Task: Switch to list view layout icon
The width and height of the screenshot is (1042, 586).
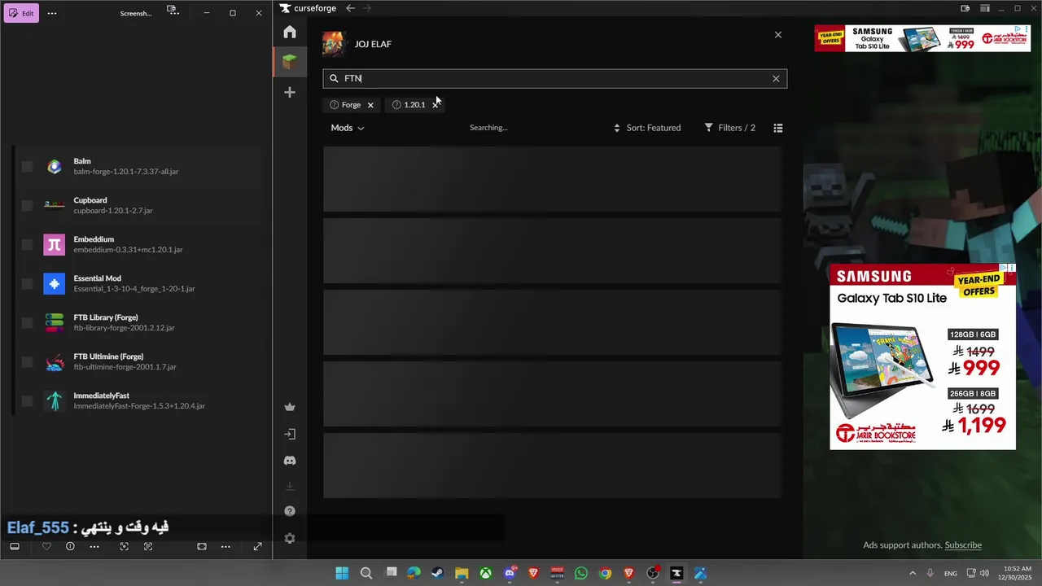Action: [x=778, y=128]
